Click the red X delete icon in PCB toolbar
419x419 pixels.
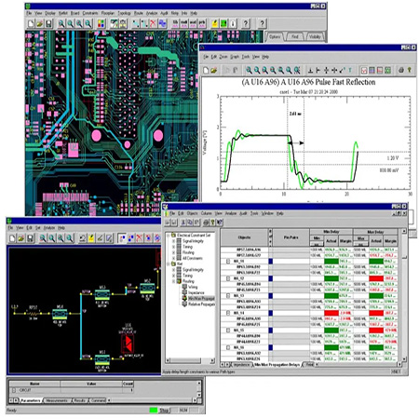coord(154,23)
